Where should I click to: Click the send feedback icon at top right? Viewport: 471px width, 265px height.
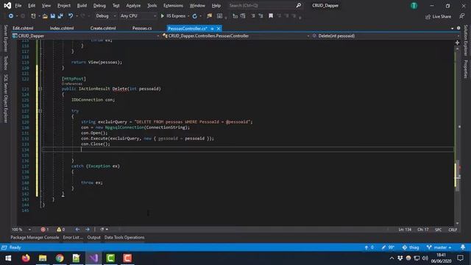click(x=462, y=16)
